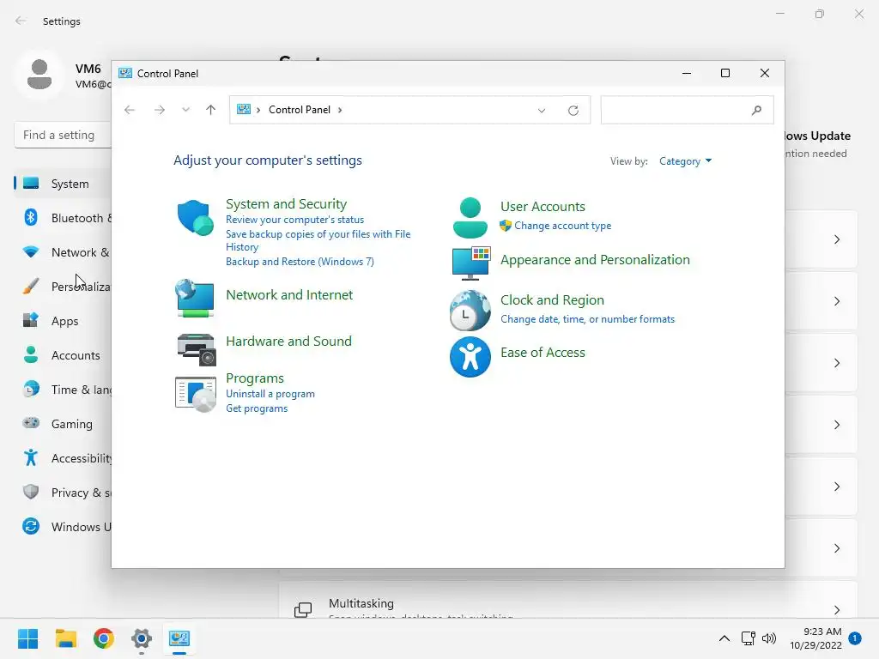
Task: Click Backup and Restore (Windows 7) link
Action: click(x=300, y=262)
